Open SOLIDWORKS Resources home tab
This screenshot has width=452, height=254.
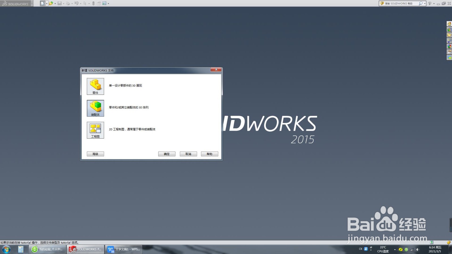[x=449, y=24]
